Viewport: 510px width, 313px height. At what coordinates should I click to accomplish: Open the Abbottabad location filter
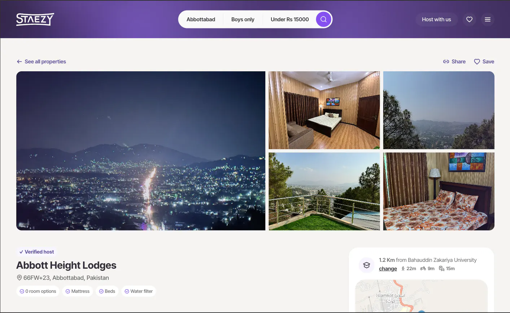click(x=201, y=19)
